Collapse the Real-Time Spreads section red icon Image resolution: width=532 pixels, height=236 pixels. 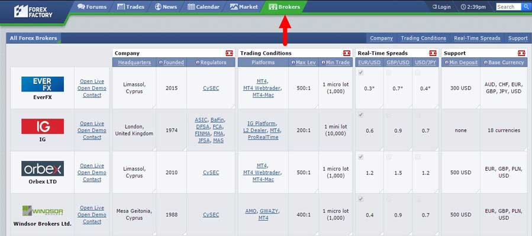(x=433, y=53)
